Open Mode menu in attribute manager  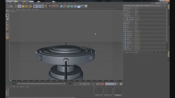127,52
